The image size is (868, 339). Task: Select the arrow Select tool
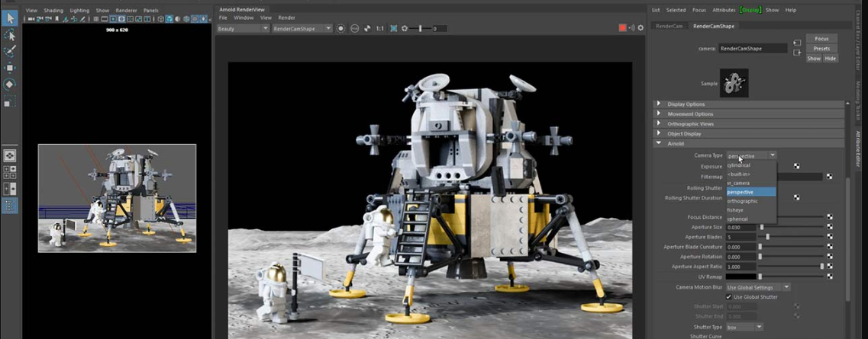[x=10, y=18]
